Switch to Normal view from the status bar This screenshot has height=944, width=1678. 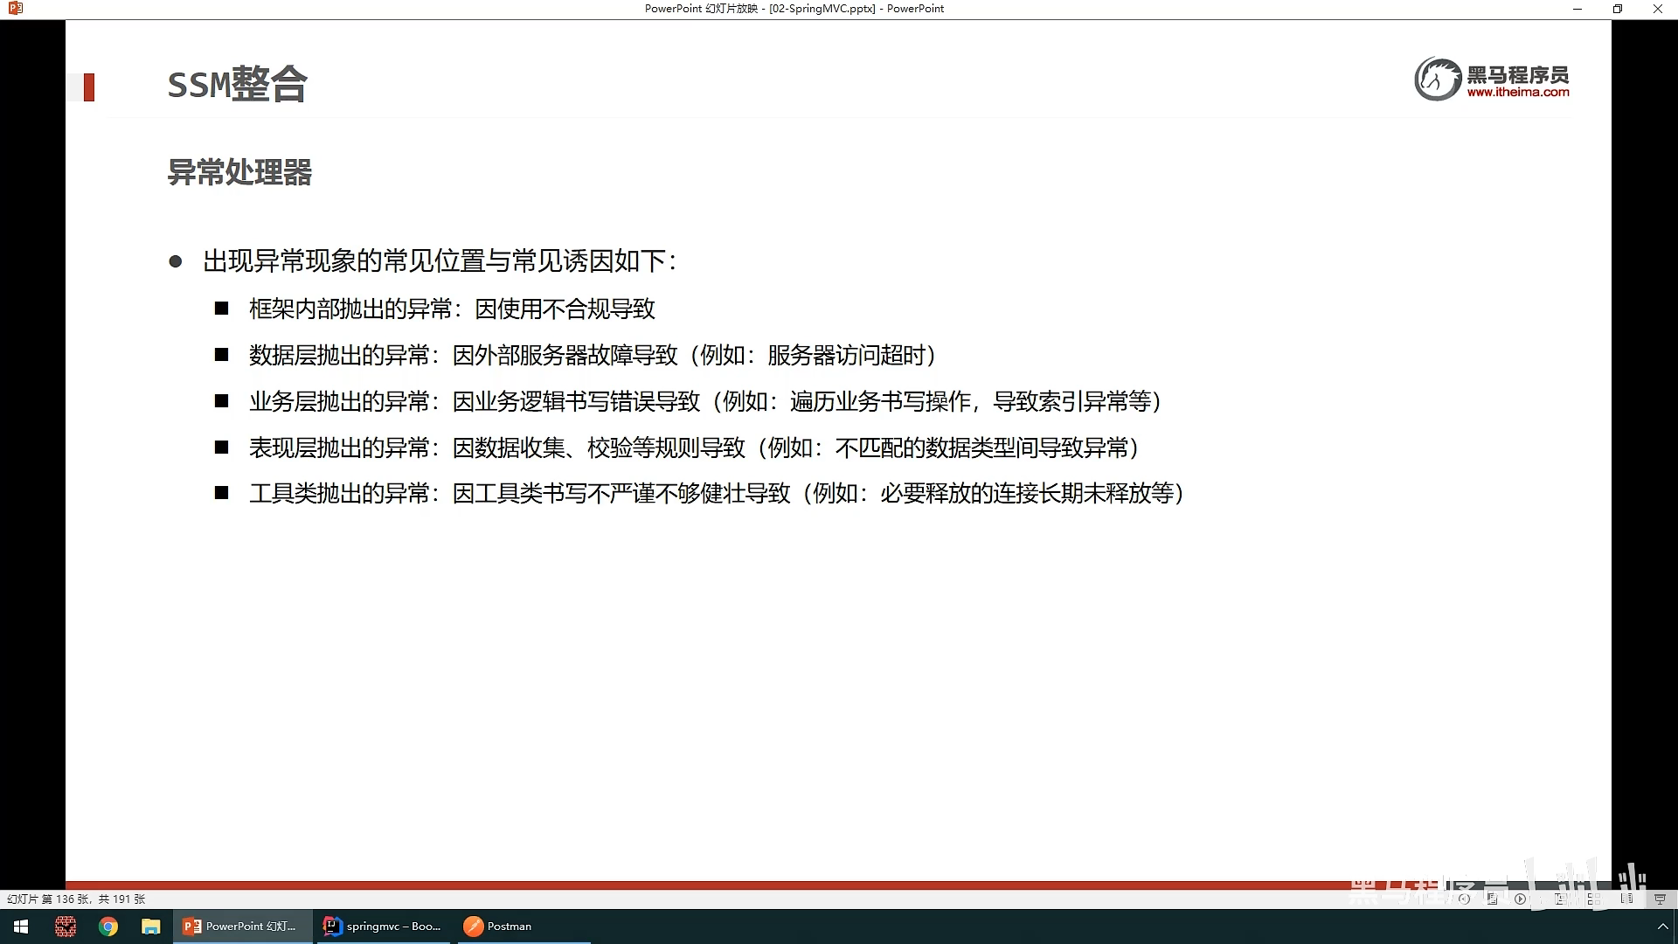point(1560,899)
